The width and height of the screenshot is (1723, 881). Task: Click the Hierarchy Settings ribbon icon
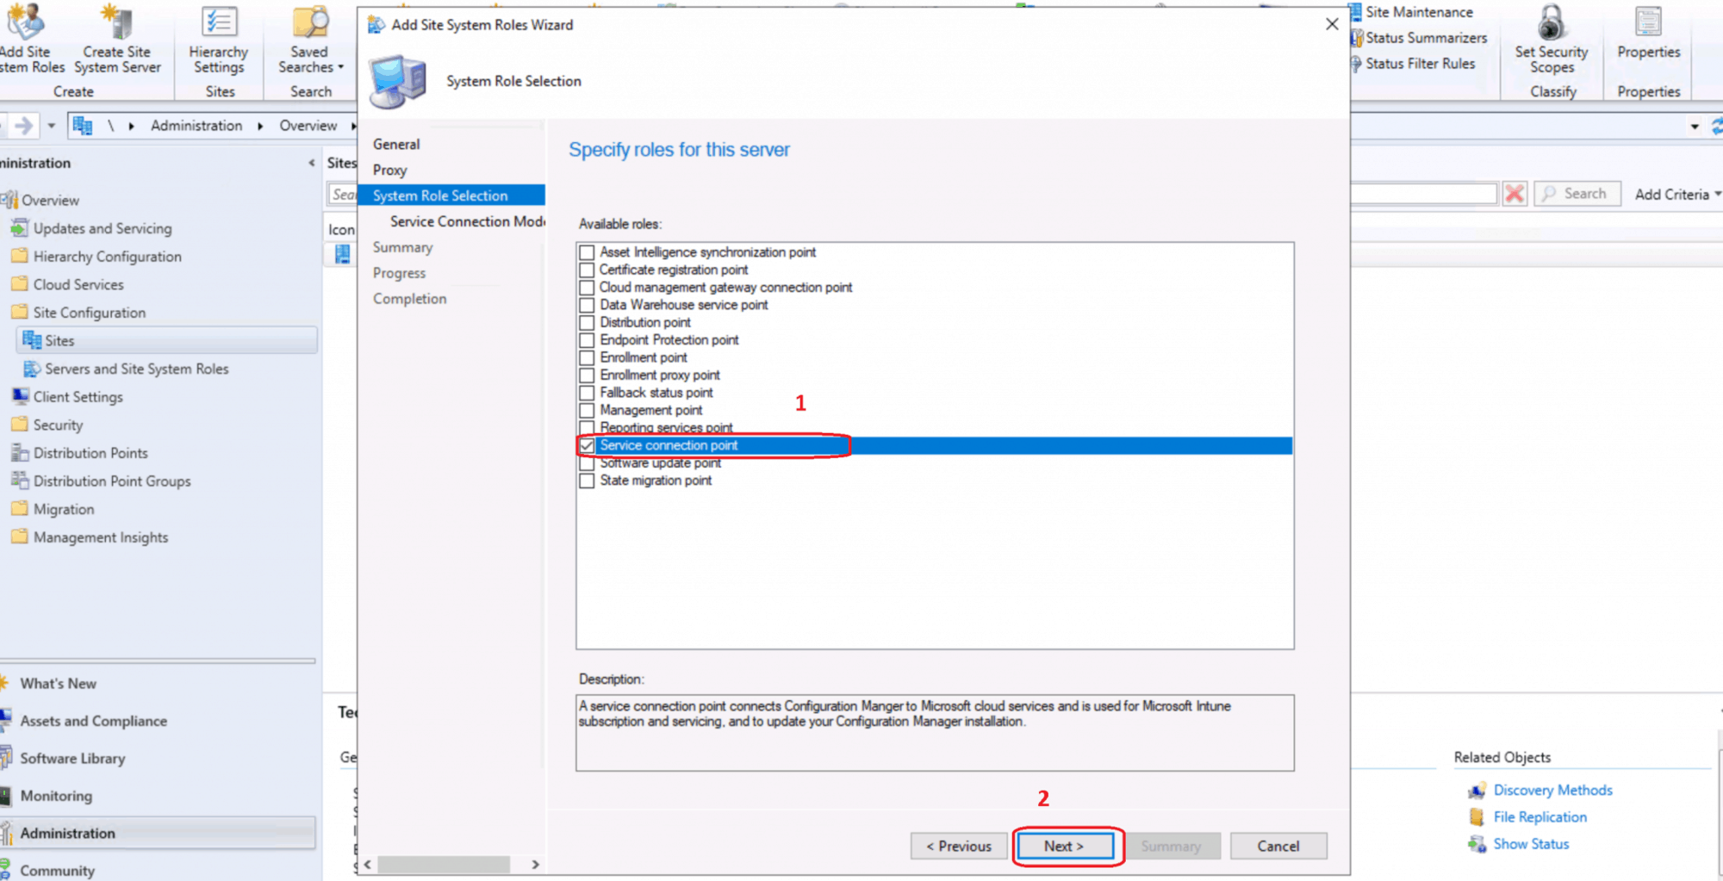[x=219, y=24]
